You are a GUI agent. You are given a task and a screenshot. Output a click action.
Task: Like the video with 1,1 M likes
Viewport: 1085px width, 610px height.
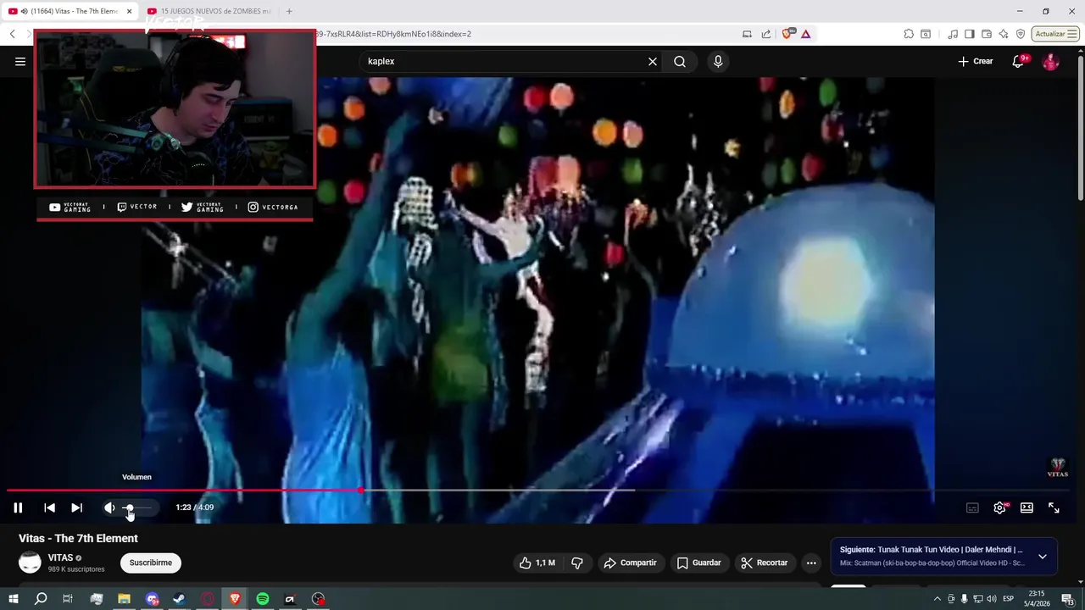(537, 563)
